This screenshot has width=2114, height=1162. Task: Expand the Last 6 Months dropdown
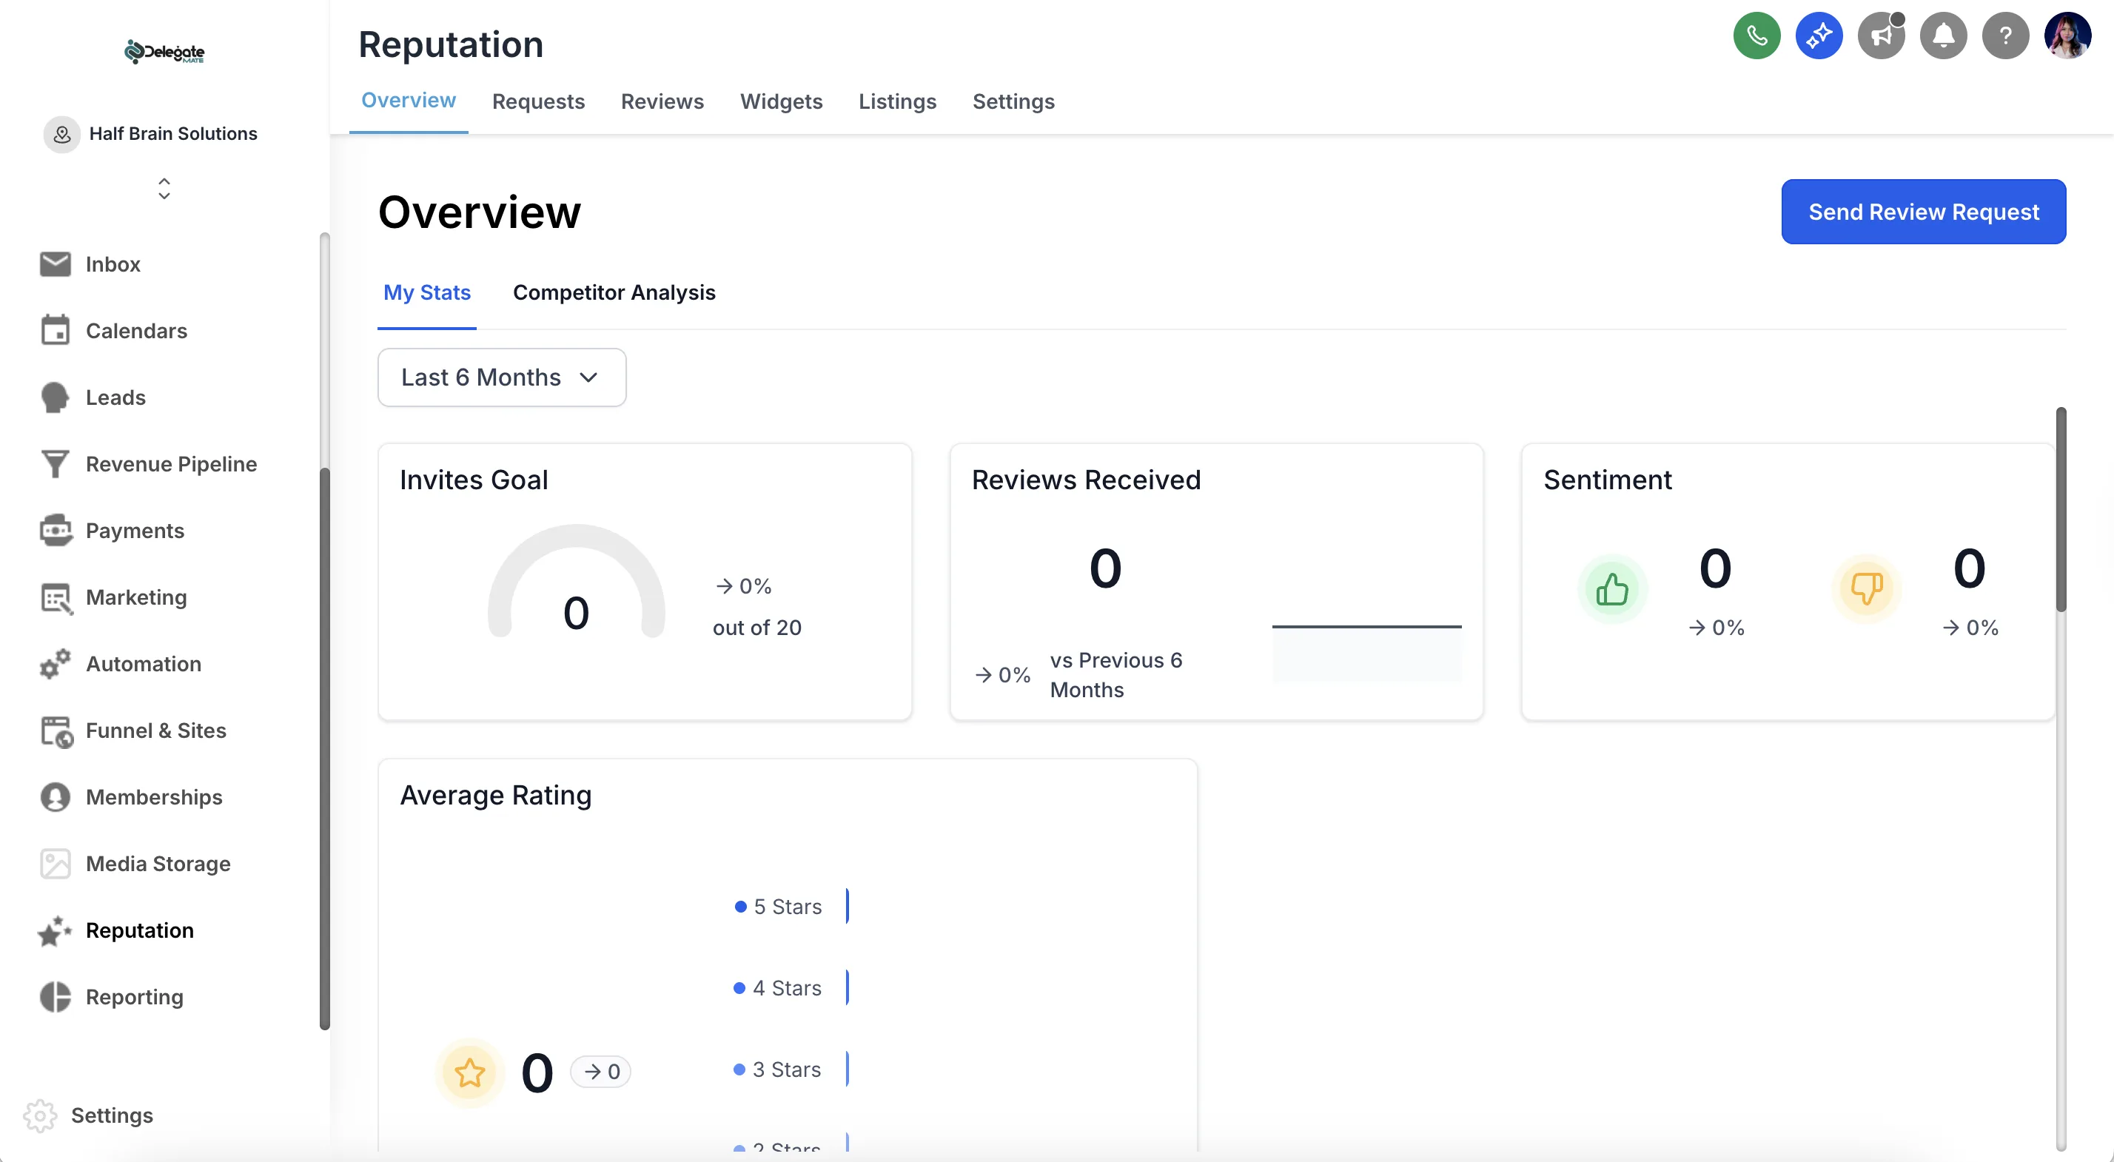point(501,377)
